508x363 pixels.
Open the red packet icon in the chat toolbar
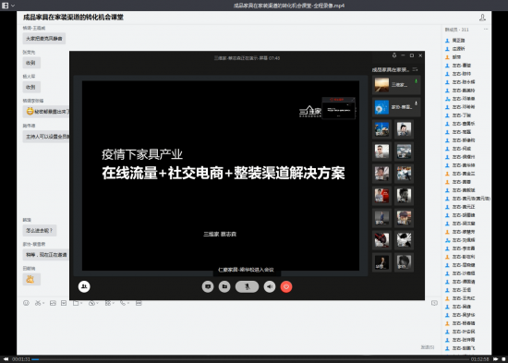(x=64, y=303)
